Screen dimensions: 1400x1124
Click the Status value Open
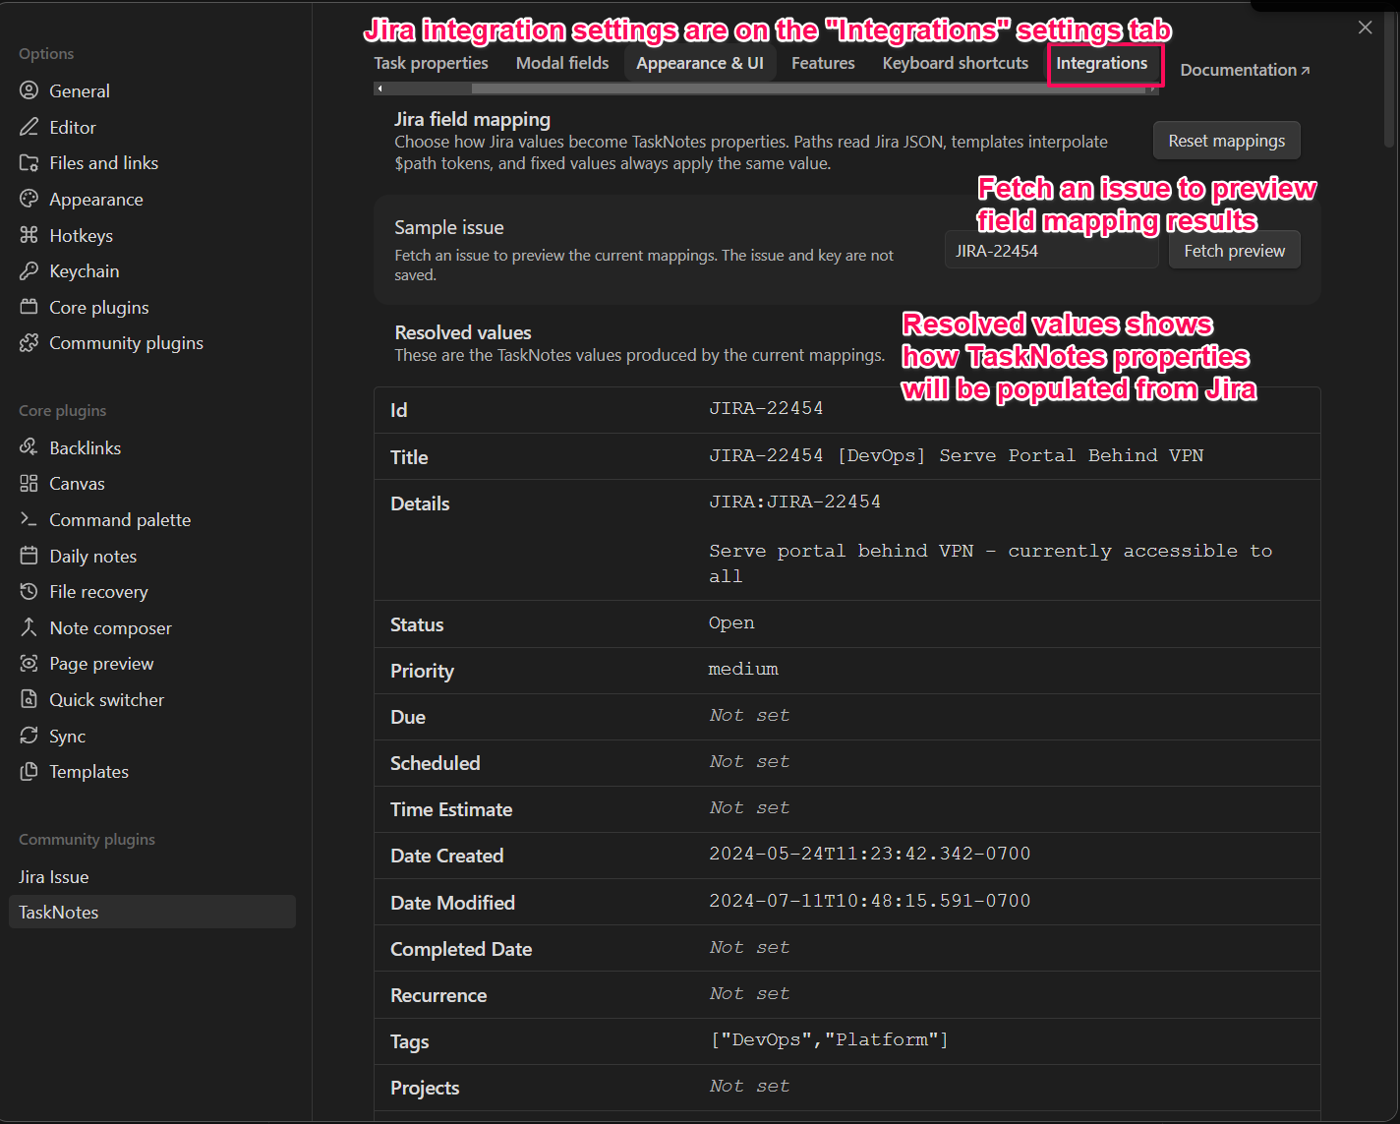point(731,622)
